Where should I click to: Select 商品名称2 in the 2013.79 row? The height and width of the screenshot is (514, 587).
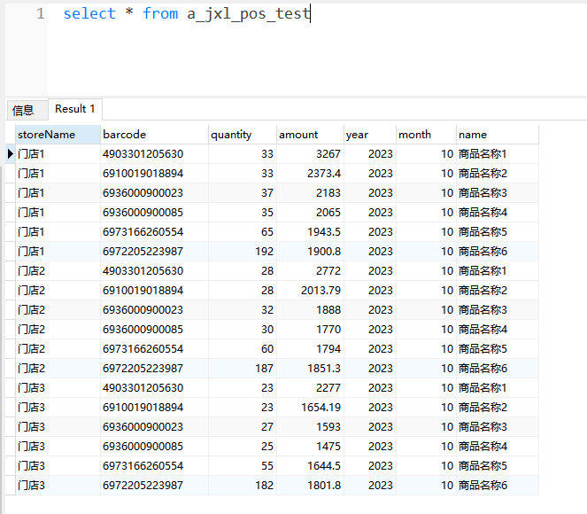coord(498,291)
